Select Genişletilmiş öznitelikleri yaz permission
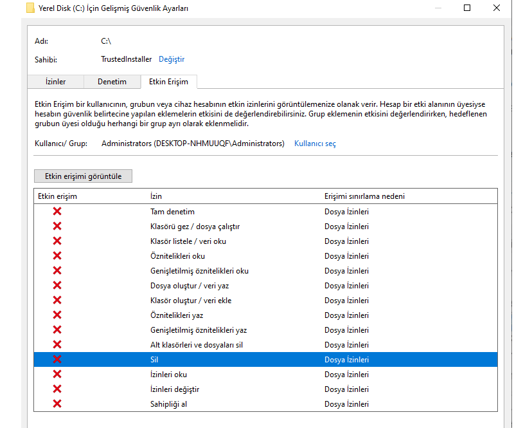The image size is (514, 428). (x=199, y=330)
